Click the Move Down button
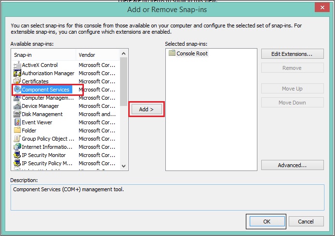Screen dimensions: 335x236 (292, 103)
